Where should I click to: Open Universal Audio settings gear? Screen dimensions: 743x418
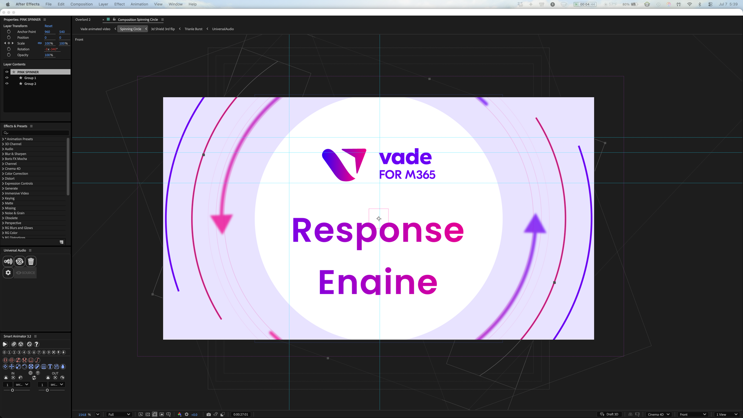pos(8,273)
